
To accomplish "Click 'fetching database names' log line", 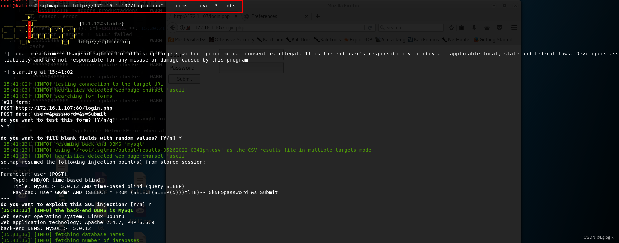I will tap(62, 234).
